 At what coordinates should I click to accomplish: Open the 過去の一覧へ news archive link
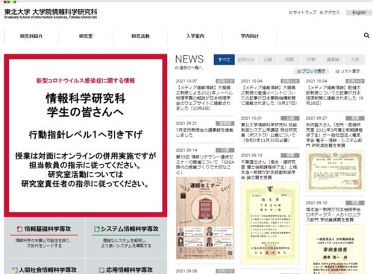[189, 68]
